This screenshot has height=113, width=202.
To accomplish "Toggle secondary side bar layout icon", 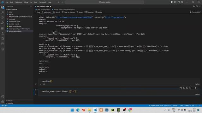I will click(x=179, y=2).
